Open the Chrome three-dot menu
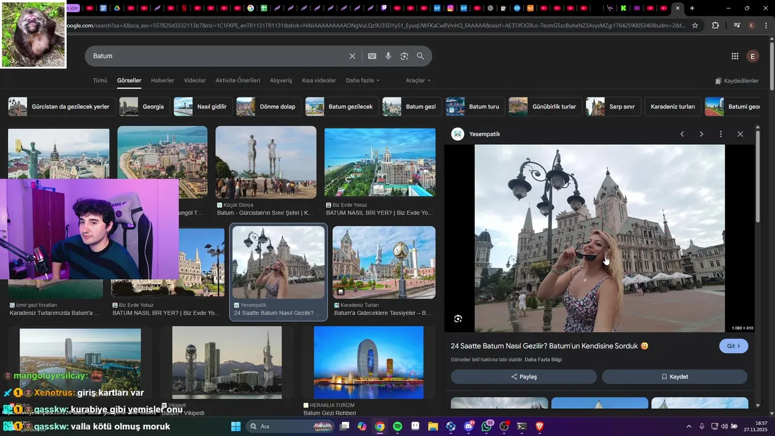The image size is (775, 436). (766, 25)
